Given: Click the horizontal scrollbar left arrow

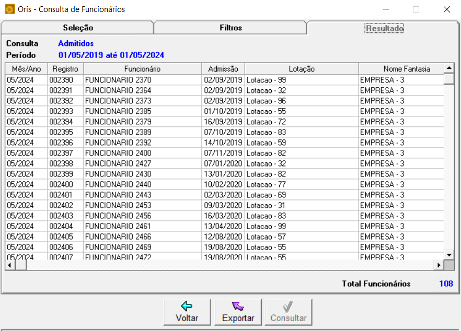Looking at the screenshot, I should (x=10, y=265).
